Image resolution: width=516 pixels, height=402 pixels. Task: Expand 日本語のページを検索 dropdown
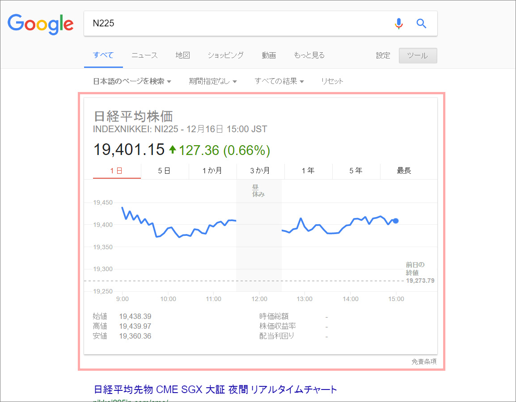pyautogui.click(x=132, y=81)
